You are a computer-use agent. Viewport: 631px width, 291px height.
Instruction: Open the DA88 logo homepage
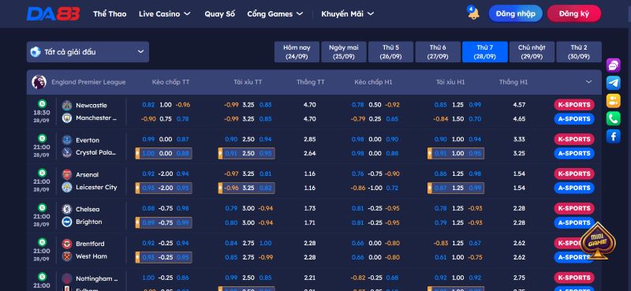(53, 13)
